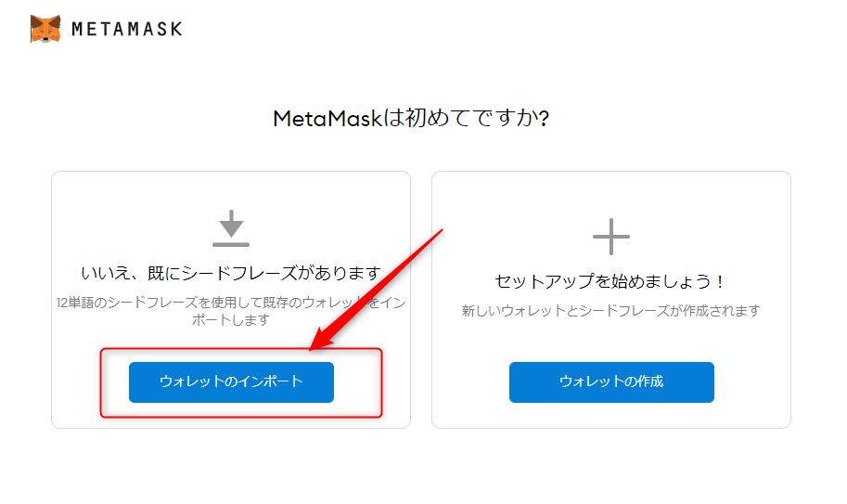Click the 新しいウォレットとシードフレーズが作成されます description

pyautogui.click(x=610, y=311)
